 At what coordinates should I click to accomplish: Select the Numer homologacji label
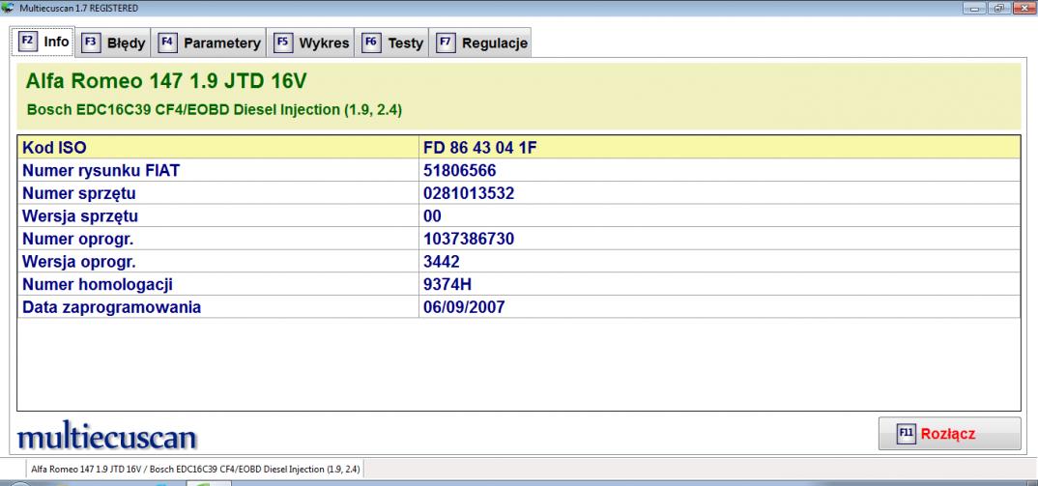(98, 284)
